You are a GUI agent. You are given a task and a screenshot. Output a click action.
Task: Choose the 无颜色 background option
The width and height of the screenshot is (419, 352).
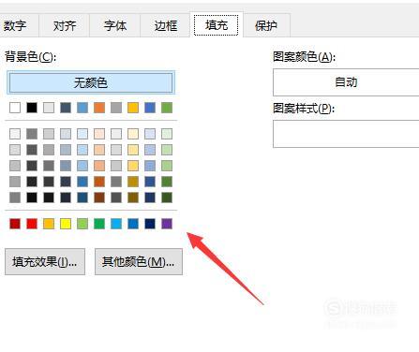coord(91,82)
